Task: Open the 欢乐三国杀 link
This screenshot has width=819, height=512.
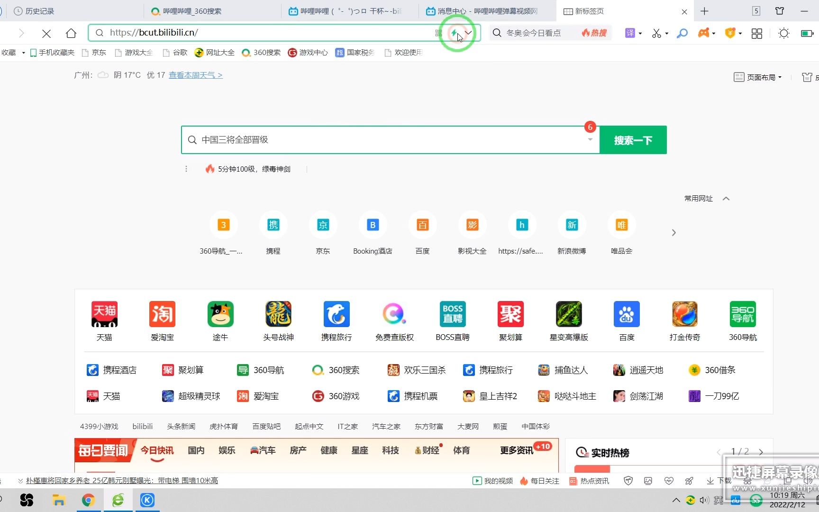Action: (x=417, y=370)
